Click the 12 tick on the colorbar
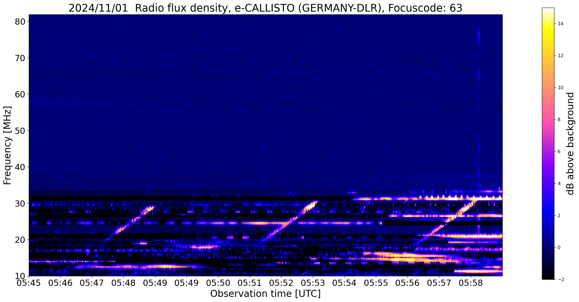Screen dimensions: 579x302 click(x=560, y=56)
